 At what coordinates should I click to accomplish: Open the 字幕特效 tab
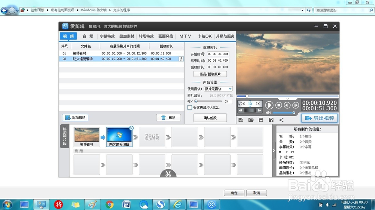coord(107,36)
